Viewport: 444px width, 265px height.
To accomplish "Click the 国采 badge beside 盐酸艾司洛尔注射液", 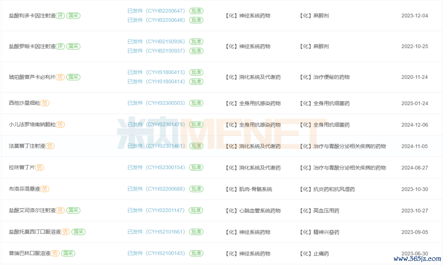I will (x=73, y=210).
